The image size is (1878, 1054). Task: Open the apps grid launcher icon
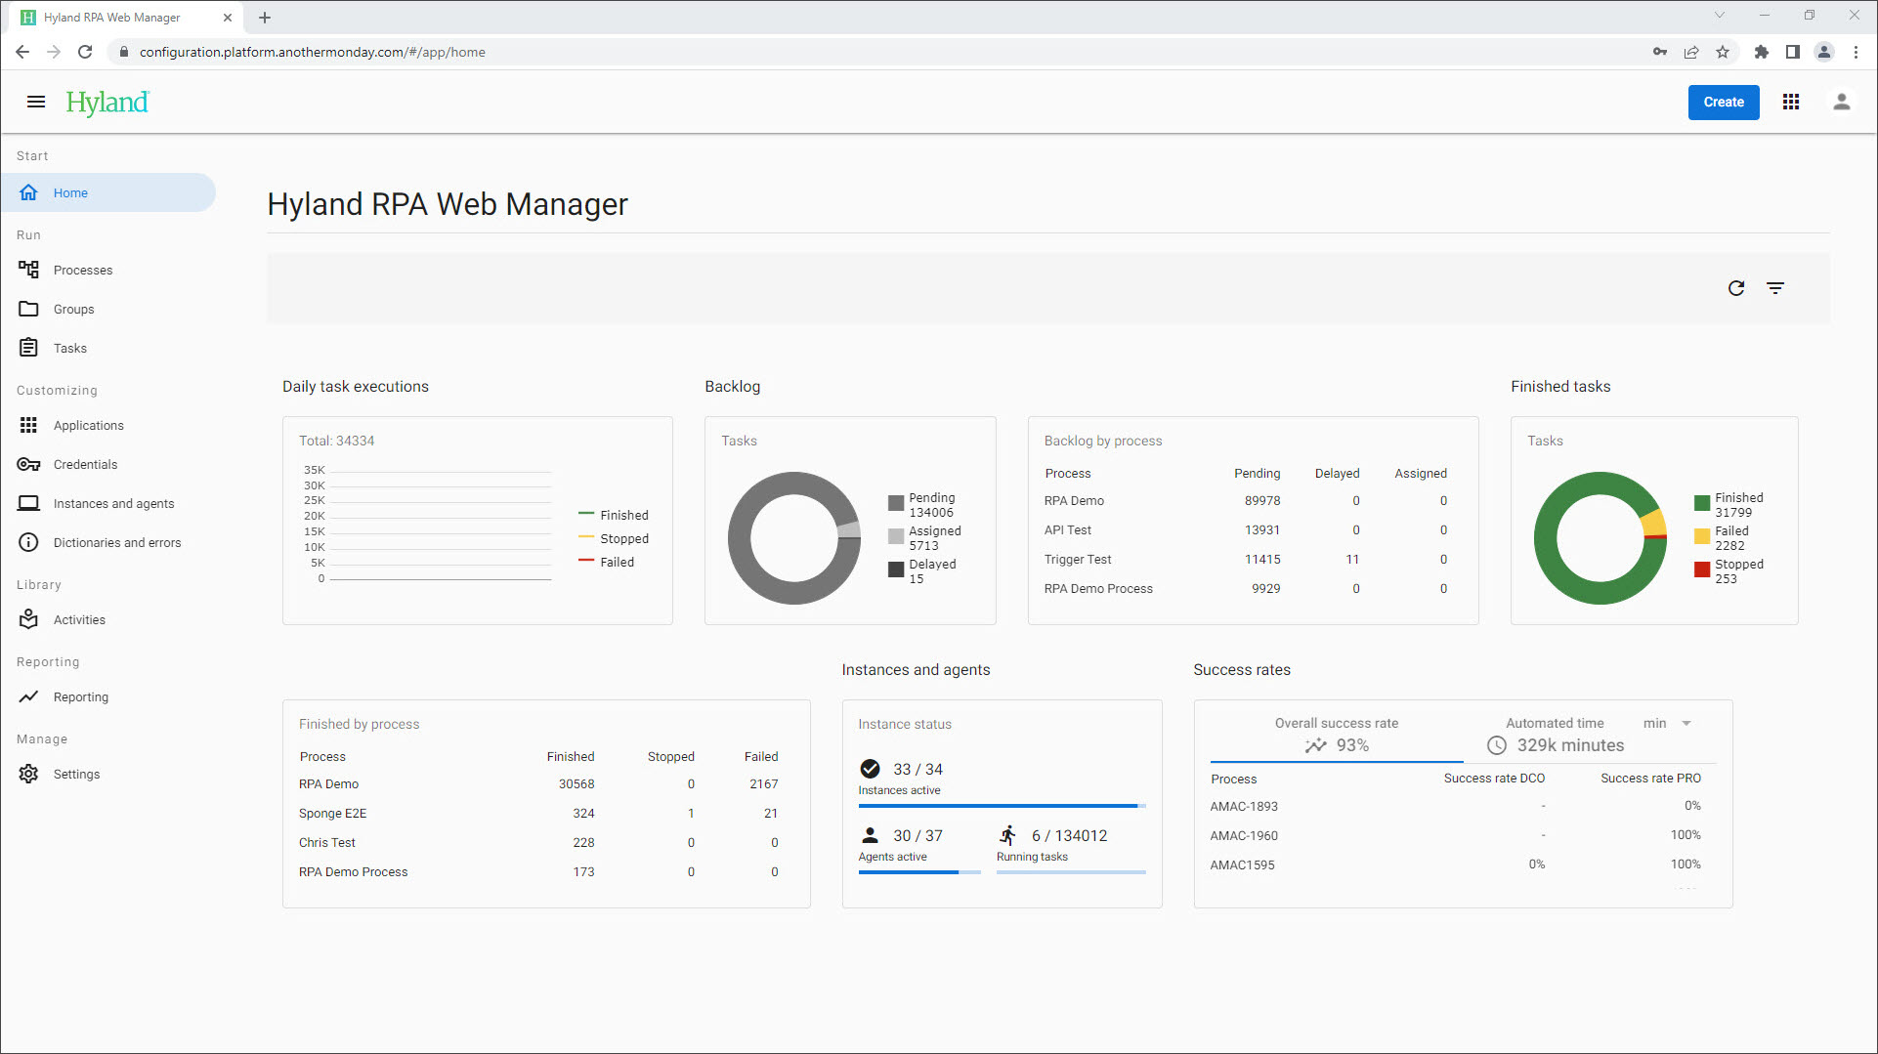tap(1790, 102)
